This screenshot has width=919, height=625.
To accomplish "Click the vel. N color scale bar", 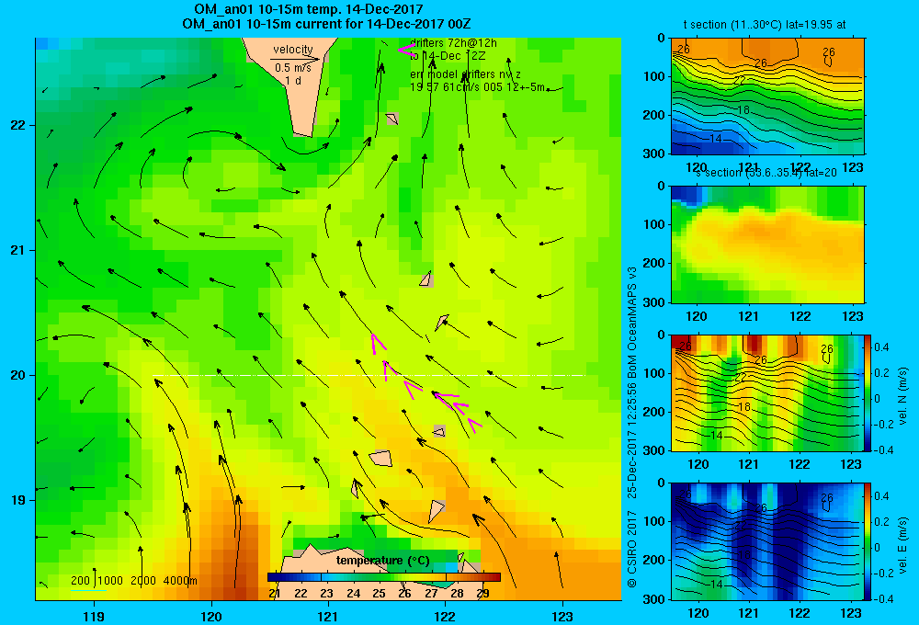I will (868, 392).
